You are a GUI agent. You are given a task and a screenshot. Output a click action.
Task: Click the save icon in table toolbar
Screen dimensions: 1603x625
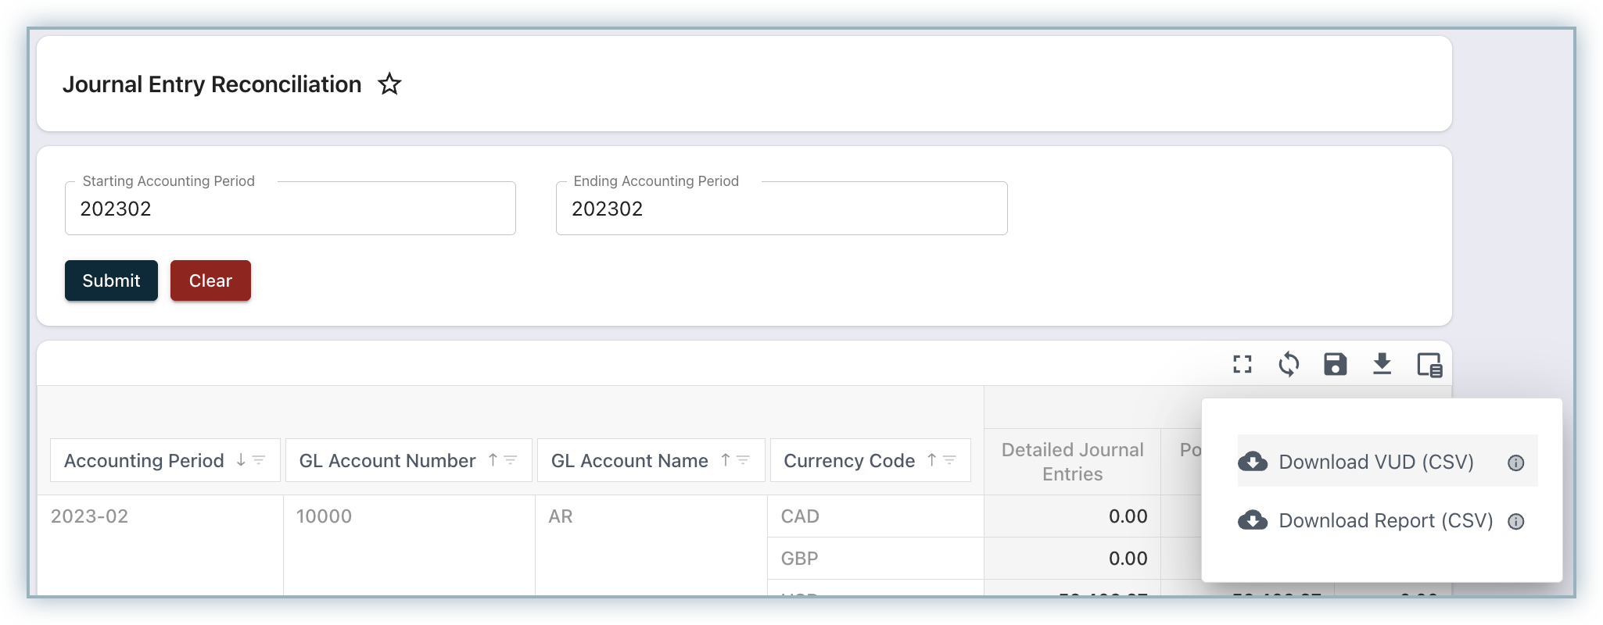(x=1335, y=364)
